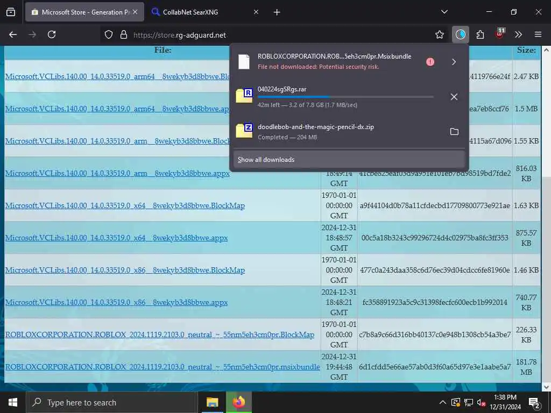This screenshot has height=413, width=551.
Task: Click the muted volume tray icon
Action: point(481,402)
